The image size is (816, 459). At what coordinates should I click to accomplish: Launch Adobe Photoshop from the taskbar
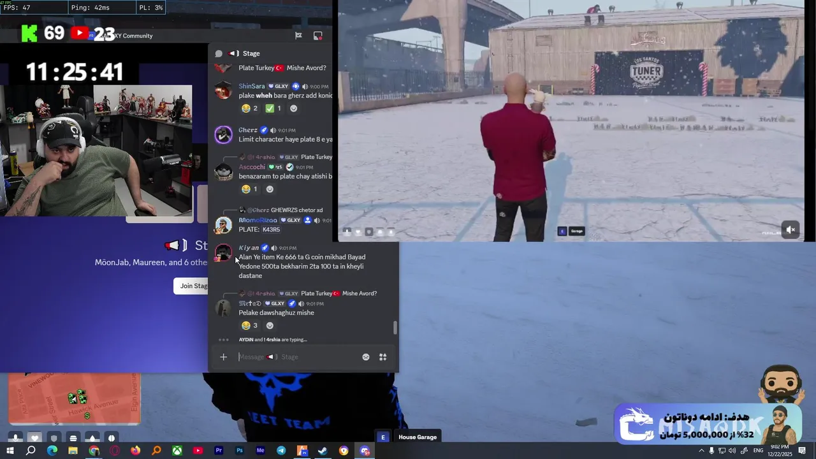coord(240,451)
